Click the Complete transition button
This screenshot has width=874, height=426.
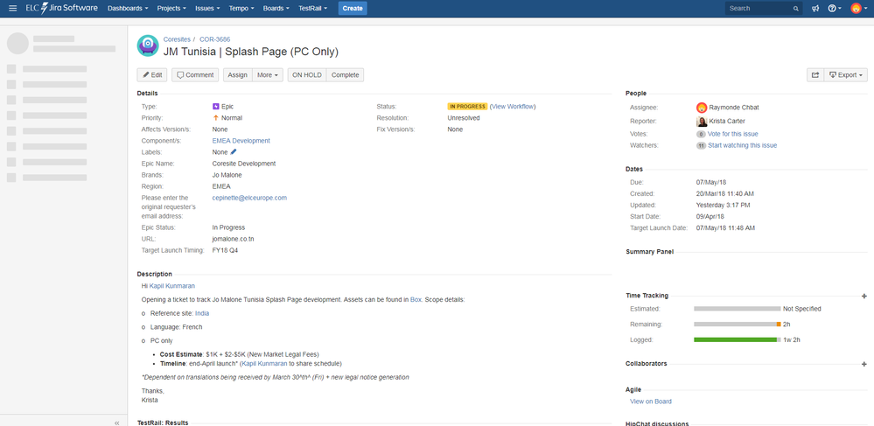[345, 74]
